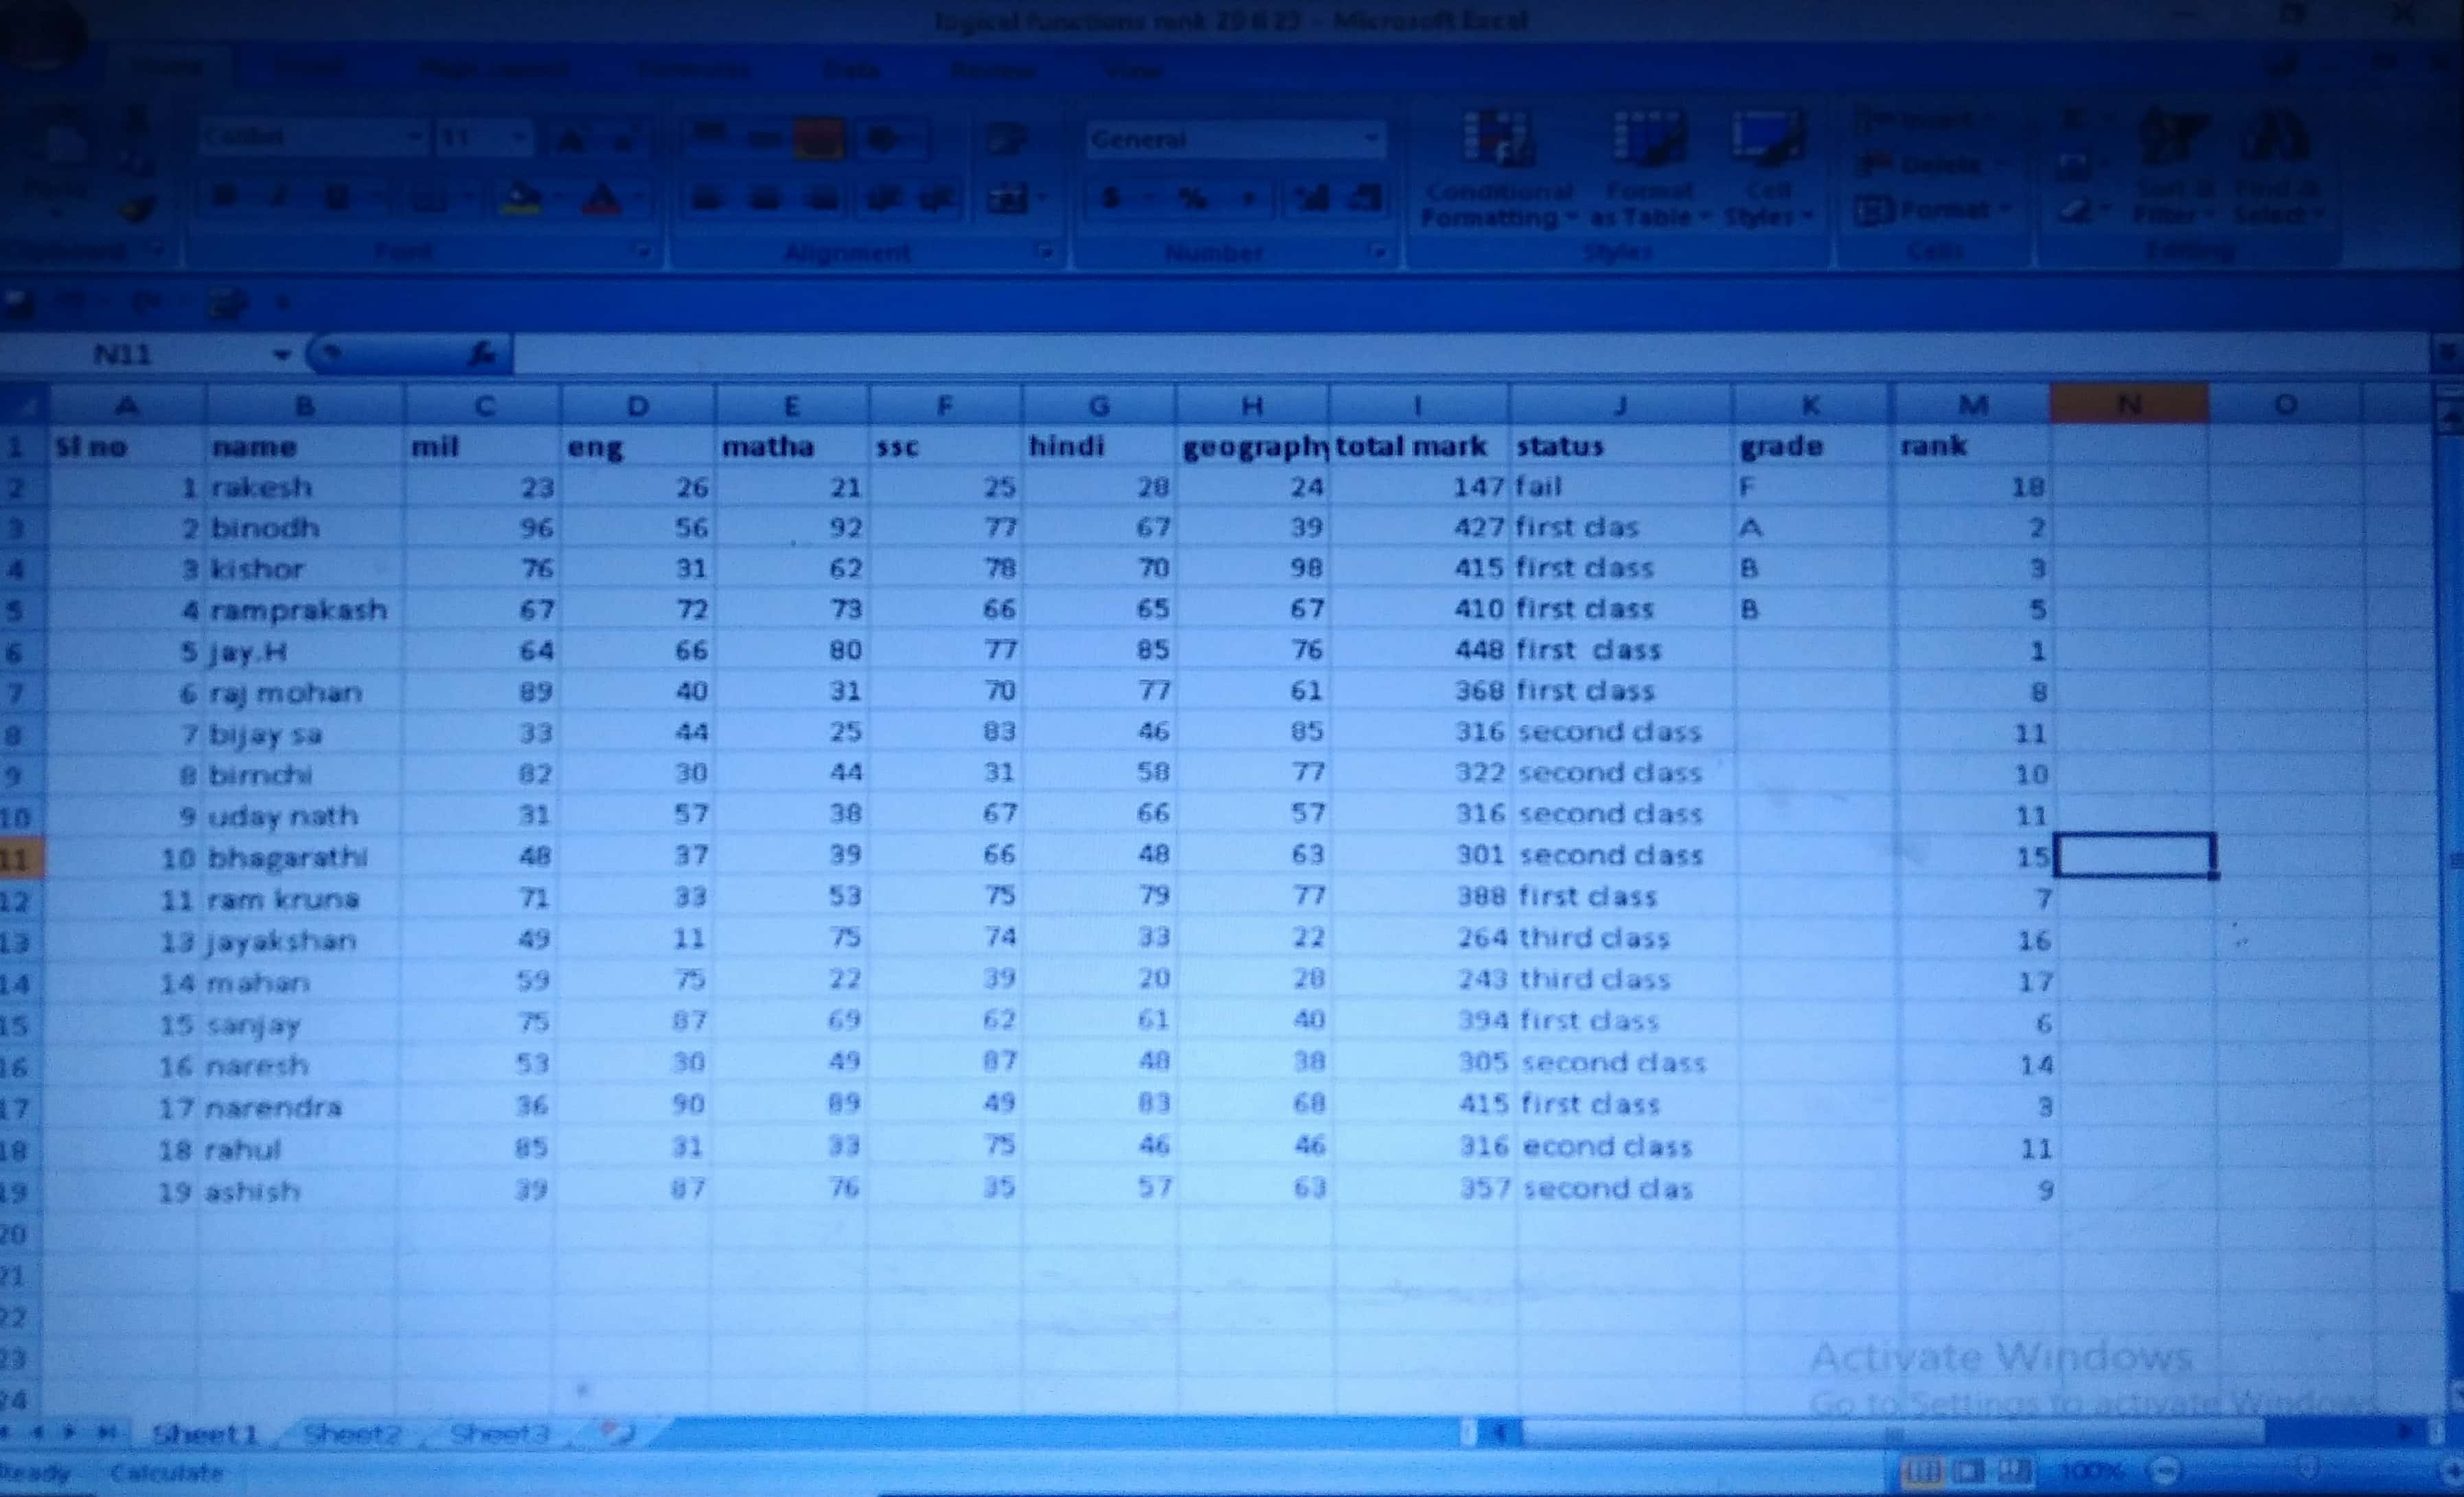Open the Page Layout ribbon tab

[493, 70]
